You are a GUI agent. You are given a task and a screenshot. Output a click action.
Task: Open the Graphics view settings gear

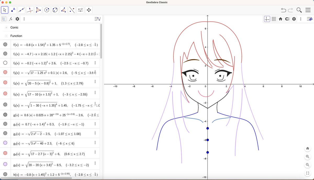[x=294, y=19]
